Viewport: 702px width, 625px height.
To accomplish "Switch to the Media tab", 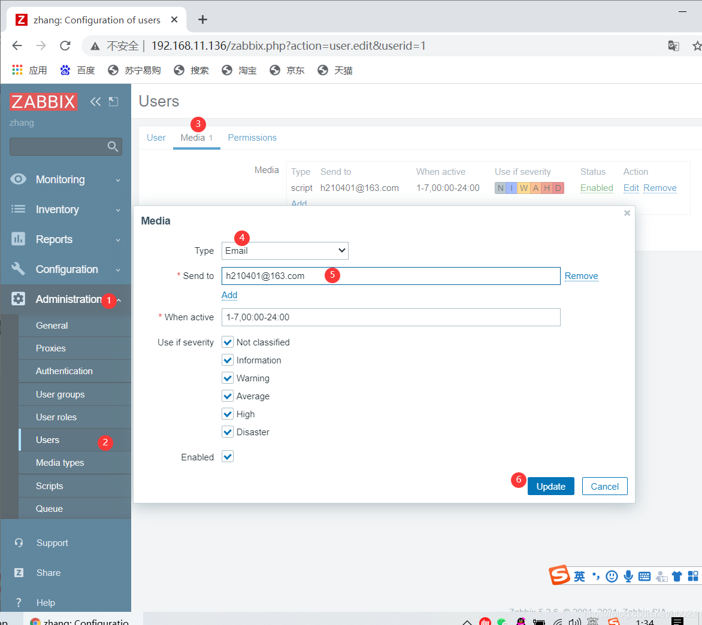I will (196, 138).
